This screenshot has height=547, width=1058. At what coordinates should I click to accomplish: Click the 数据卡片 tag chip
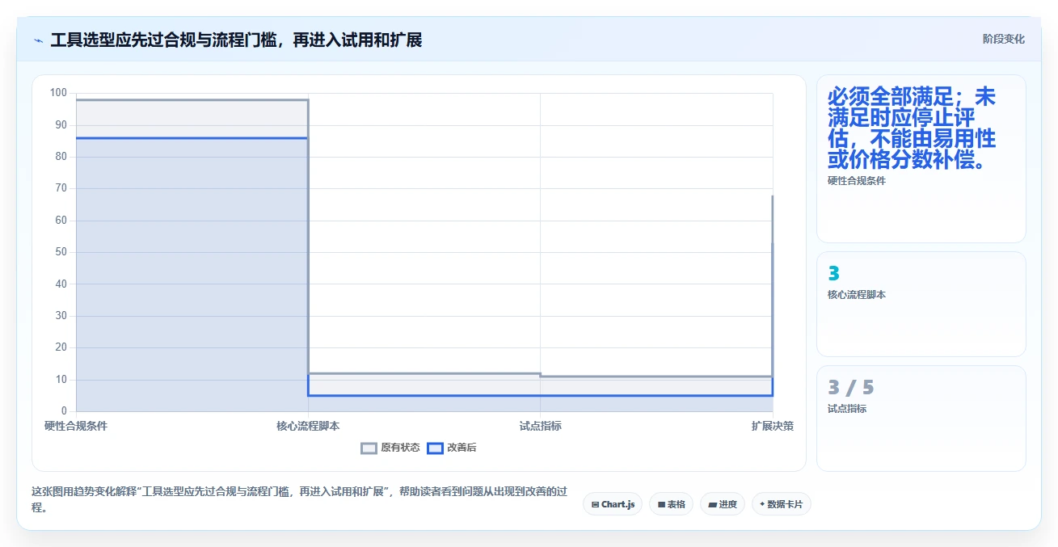781,504
